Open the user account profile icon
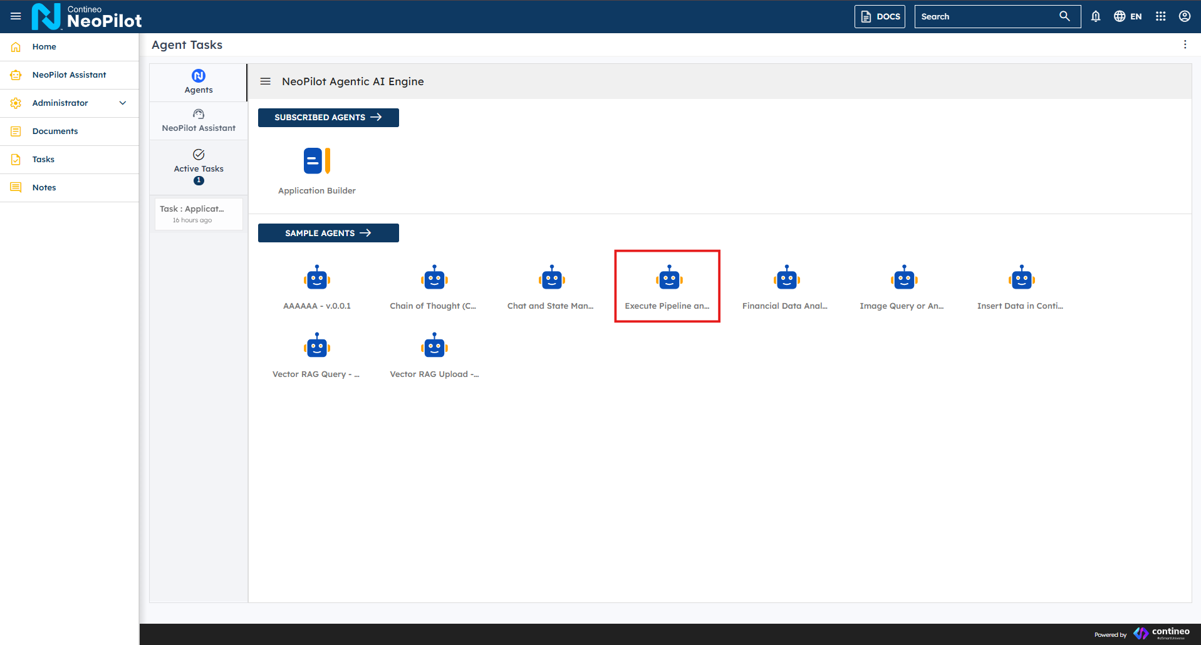 1184,16
